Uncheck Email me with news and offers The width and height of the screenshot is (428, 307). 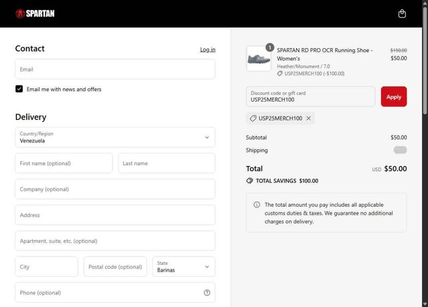(x=19, y=89)
